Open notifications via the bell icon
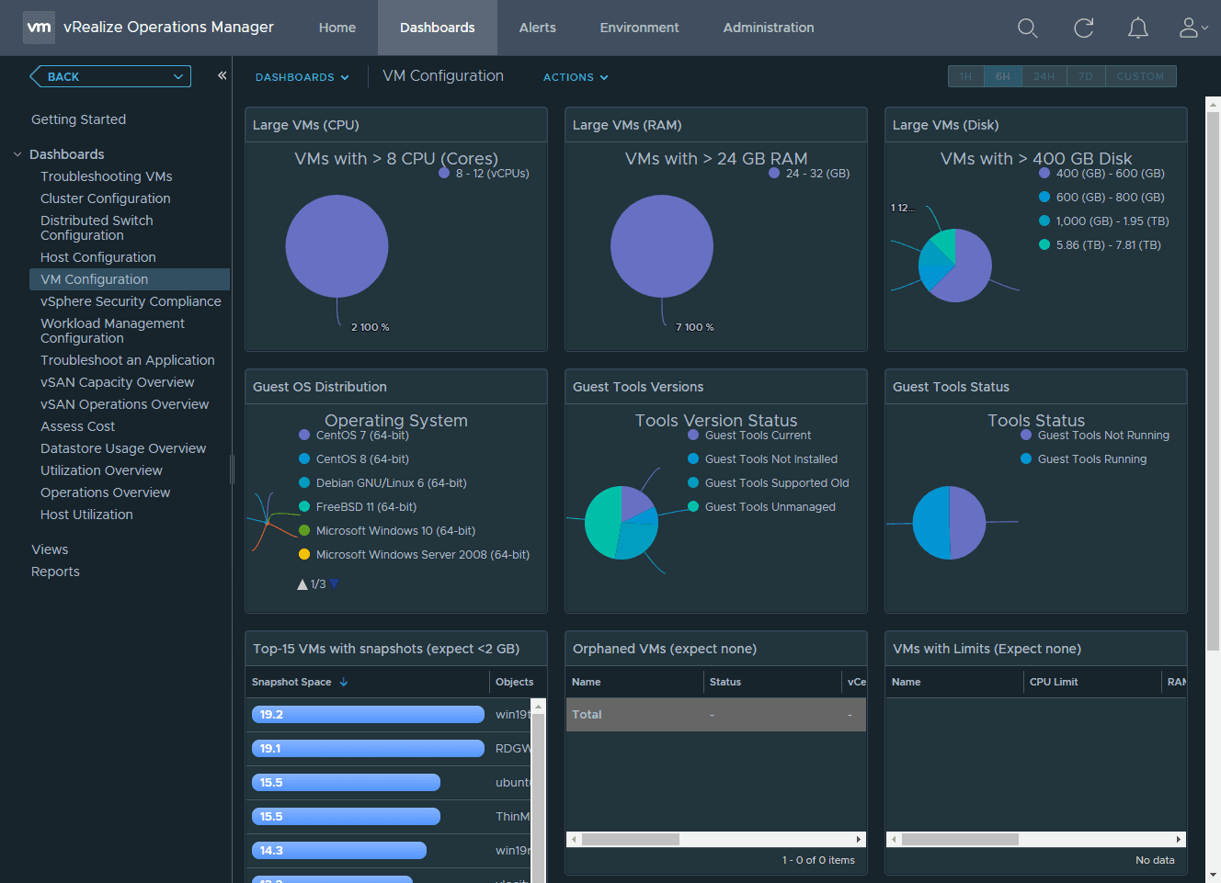The image size is (1221, 883). 1137,28
